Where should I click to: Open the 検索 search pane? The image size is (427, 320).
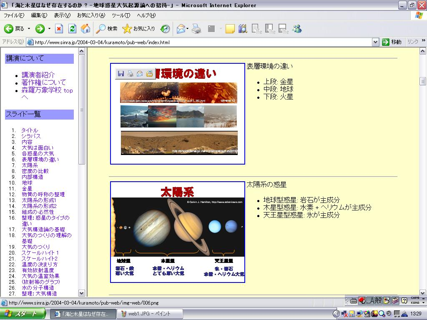pos(107,29)
